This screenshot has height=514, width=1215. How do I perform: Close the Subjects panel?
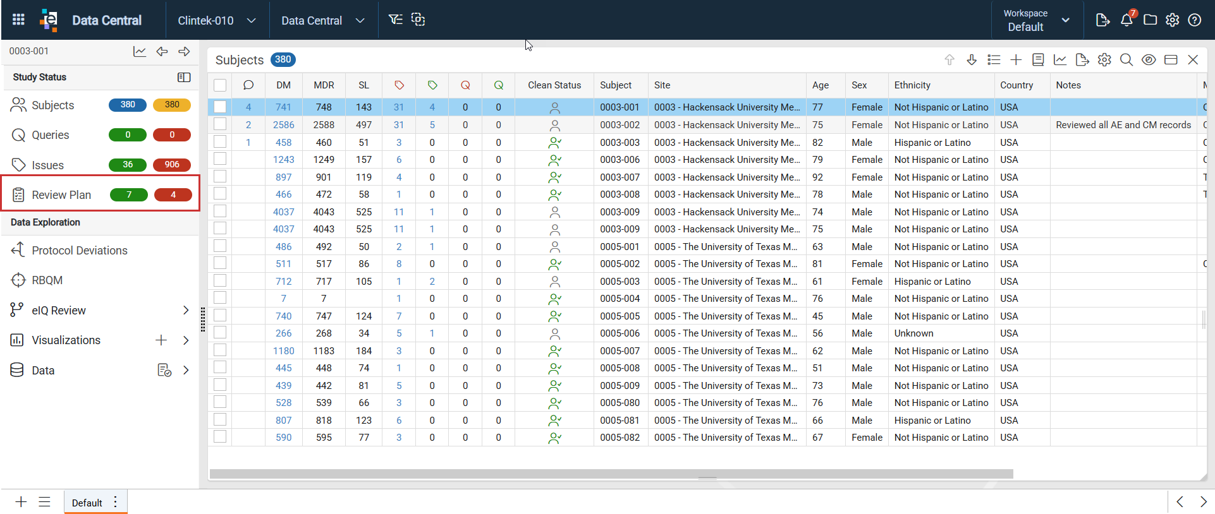click(x=1193, y=59)
